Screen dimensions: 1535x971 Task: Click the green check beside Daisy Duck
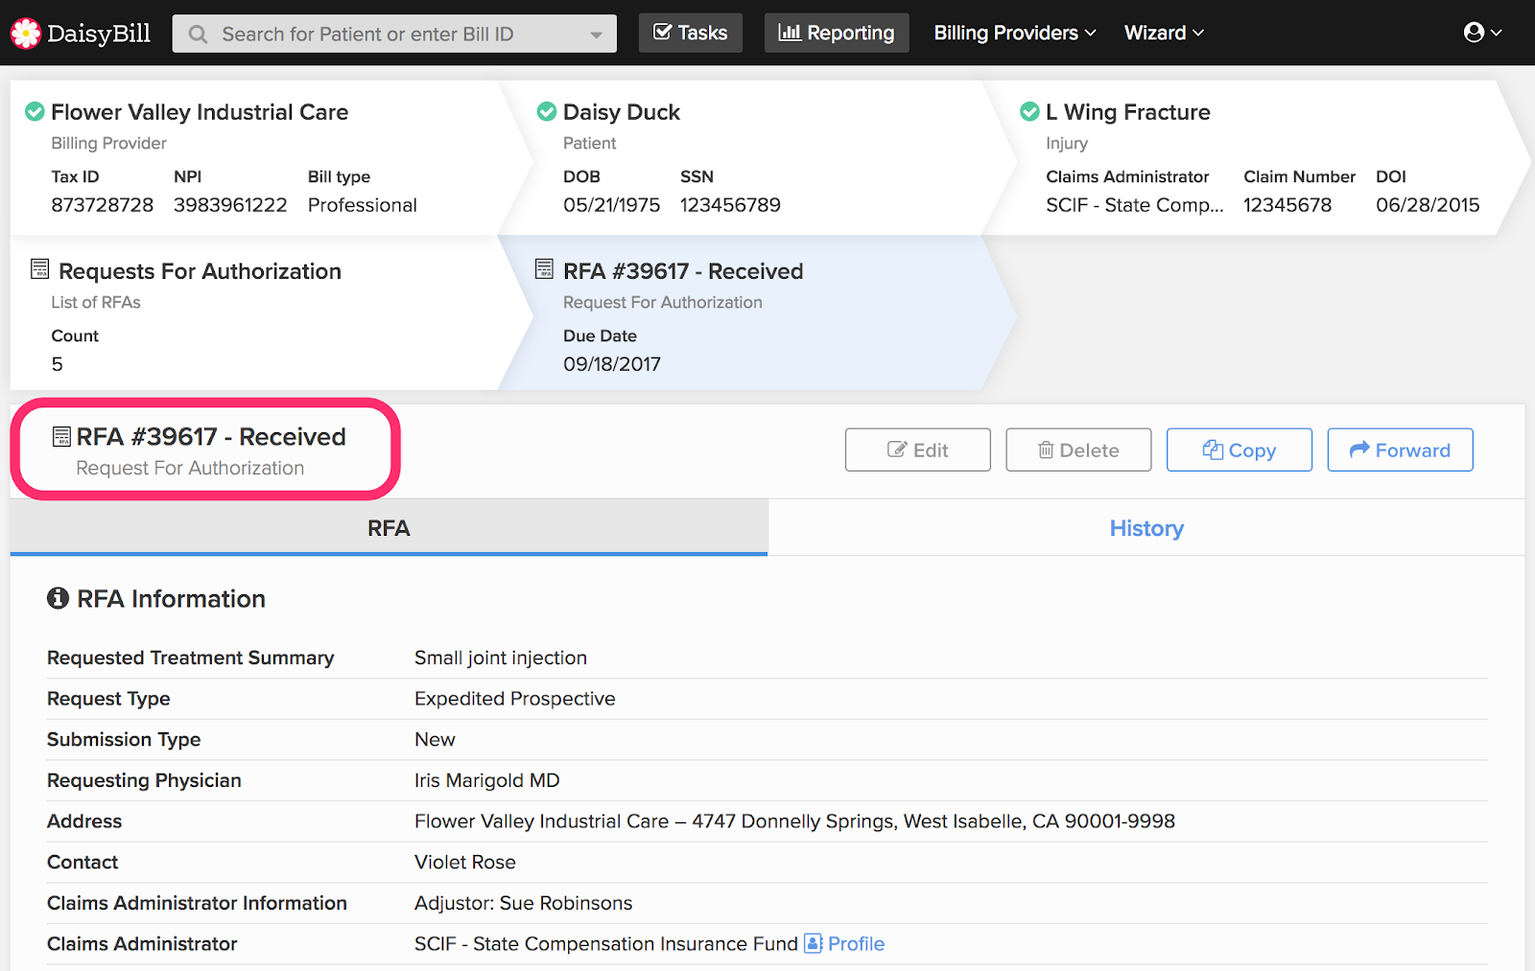pyautogui.click(x=547, y=112)
